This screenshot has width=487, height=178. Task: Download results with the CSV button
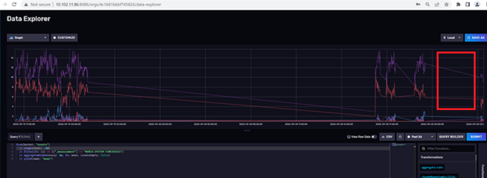click(x=387, y=137)
